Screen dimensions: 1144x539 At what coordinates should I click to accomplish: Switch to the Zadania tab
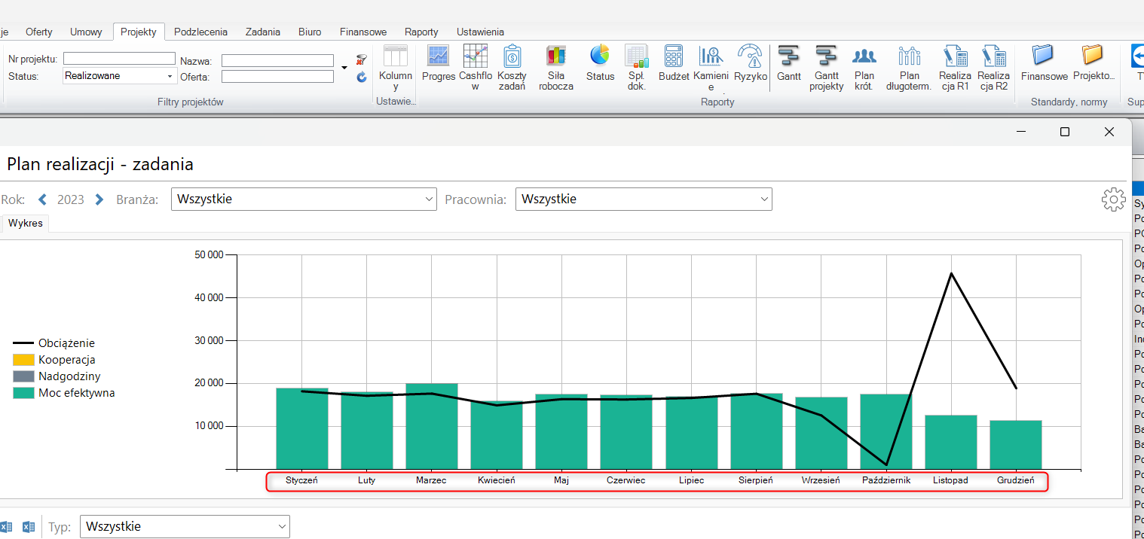point(263,32)
